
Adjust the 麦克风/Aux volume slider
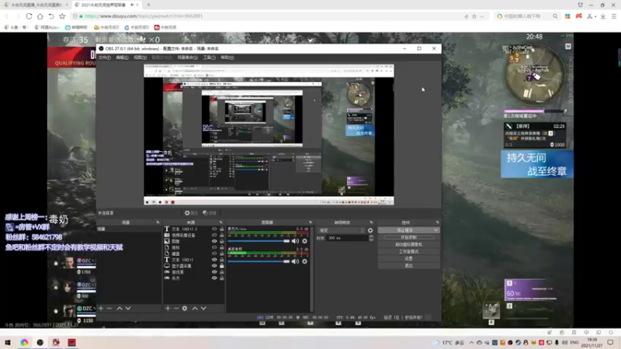[259, 241]
